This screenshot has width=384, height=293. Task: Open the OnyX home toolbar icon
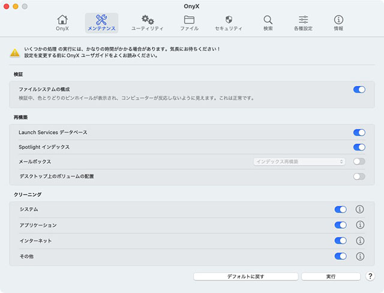(62, 20)
